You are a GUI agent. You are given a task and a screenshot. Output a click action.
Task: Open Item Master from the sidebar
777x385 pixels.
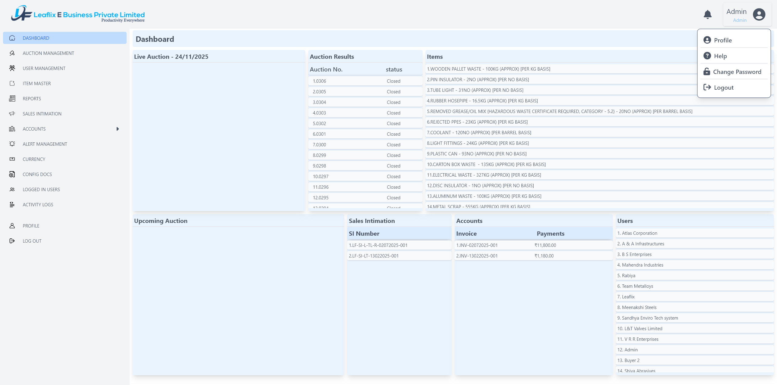[12, 83]
